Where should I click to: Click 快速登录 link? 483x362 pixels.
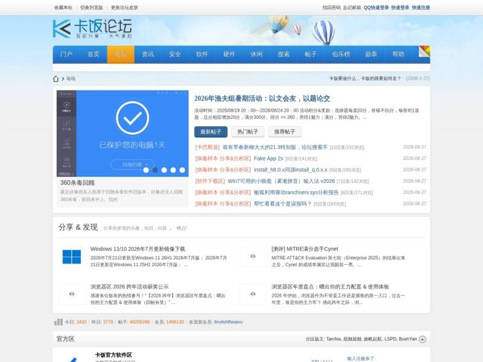point(400,8)
